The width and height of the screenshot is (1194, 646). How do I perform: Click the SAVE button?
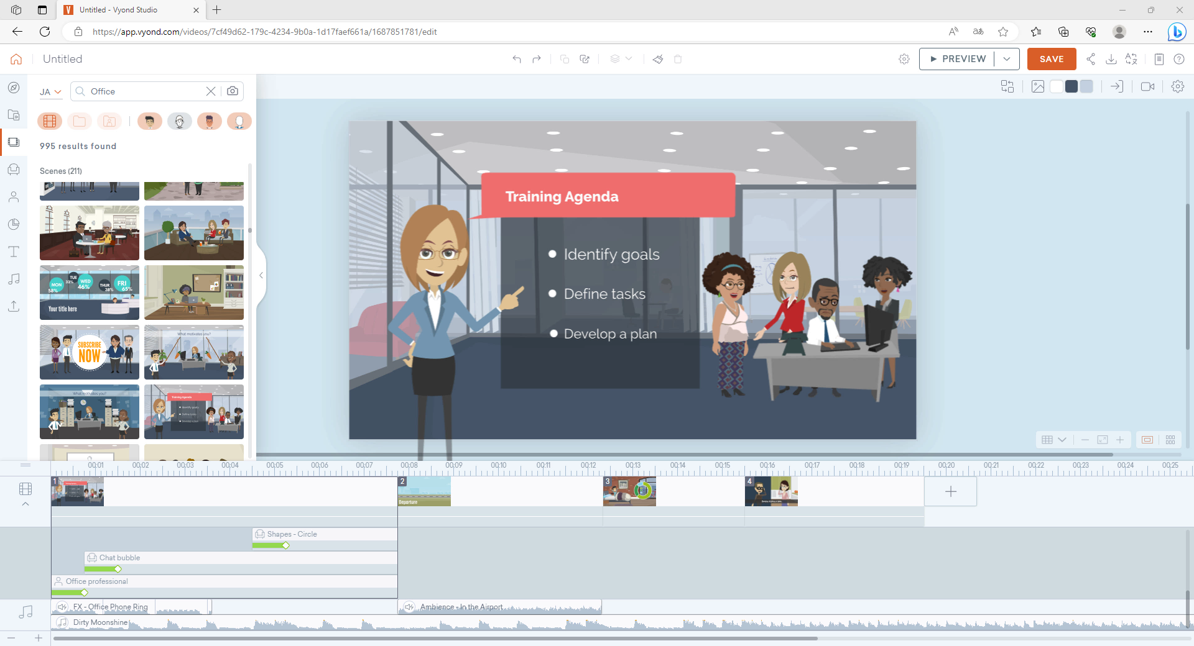pos(1051,59)
